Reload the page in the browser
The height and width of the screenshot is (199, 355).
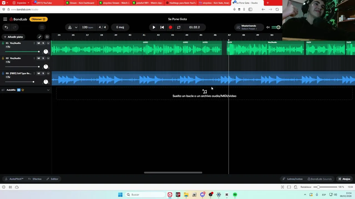coord(277,9)
